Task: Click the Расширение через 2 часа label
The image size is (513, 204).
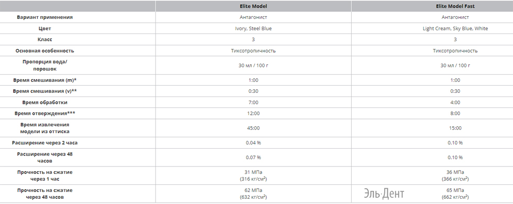Action: tap(45, 143)
